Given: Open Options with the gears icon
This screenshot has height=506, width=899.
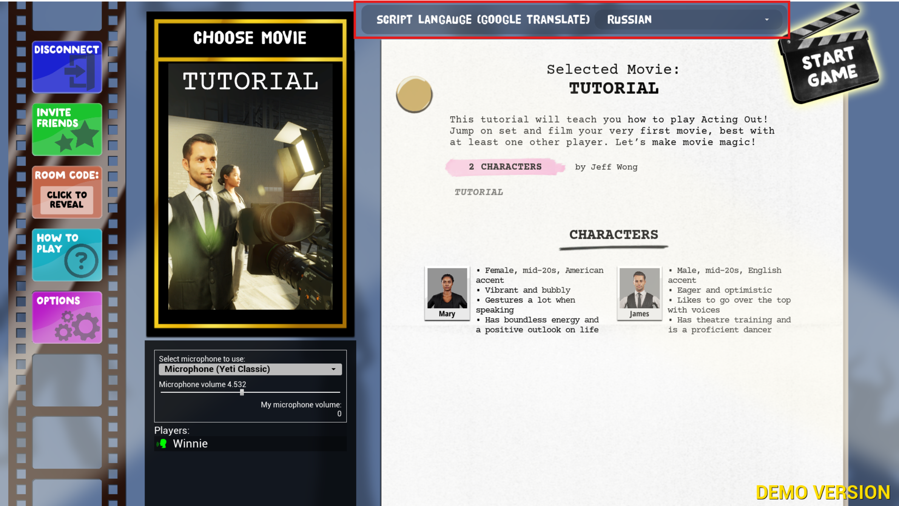Looking at the screenshot, I should pos(67,317).
